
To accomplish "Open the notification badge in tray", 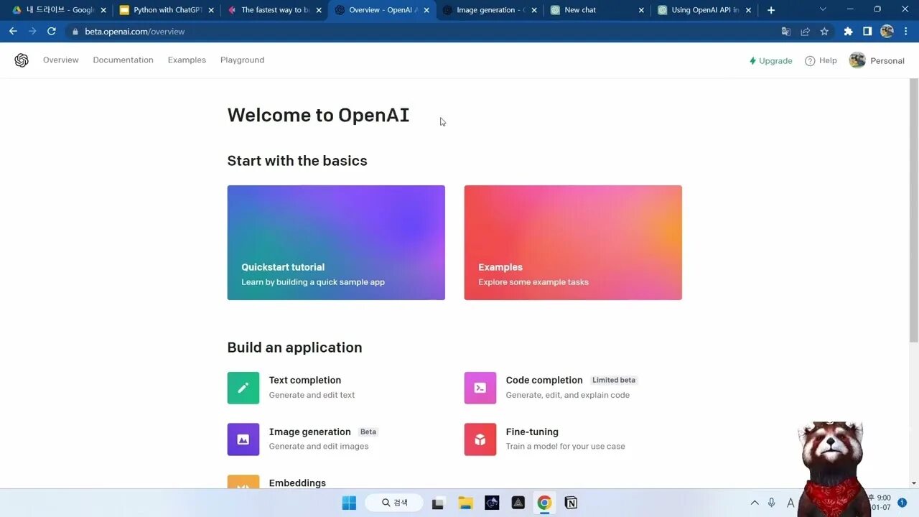I will [x=902, y=503].
